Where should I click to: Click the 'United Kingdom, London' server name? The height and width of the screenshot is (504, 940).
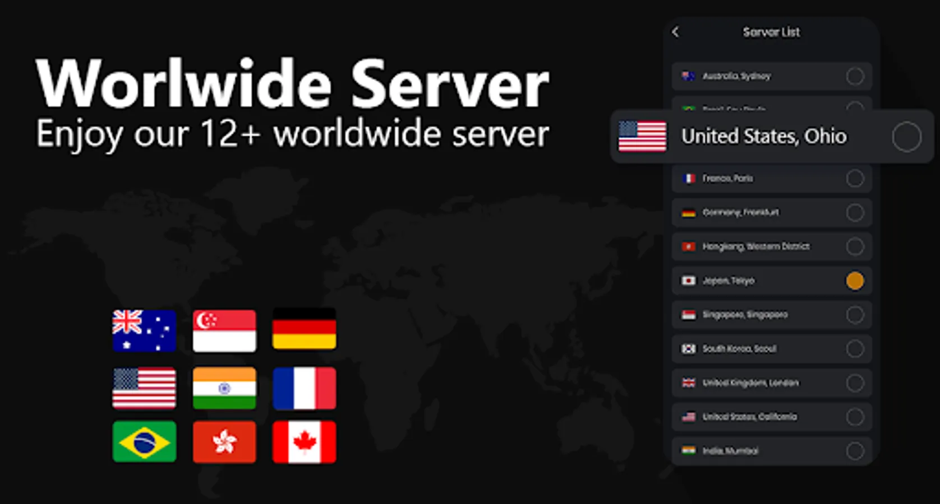click(x=750, y=383)
